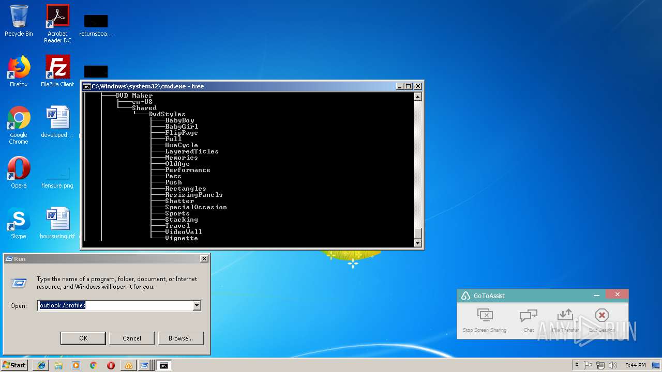
Task: Open Internet Explorer from taskbar
Action: pos(41,365)
